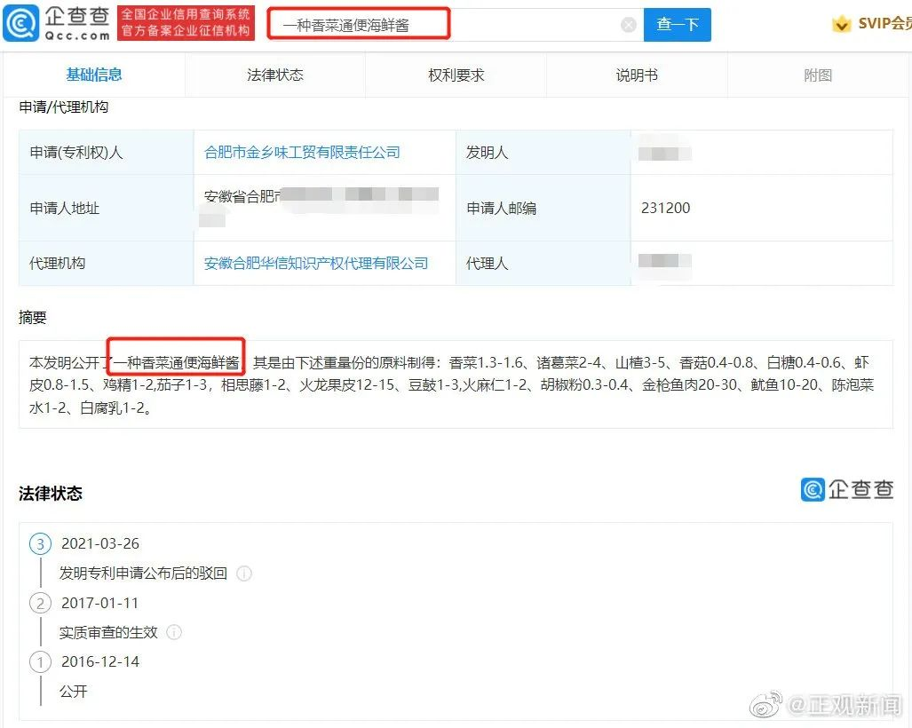This screenshot has width=912, height=728.
Task: Switch to the 说明书 tab
Action: (637, 75)
